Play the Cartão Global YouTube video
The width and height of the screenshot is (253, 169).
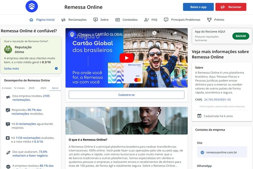126,58
